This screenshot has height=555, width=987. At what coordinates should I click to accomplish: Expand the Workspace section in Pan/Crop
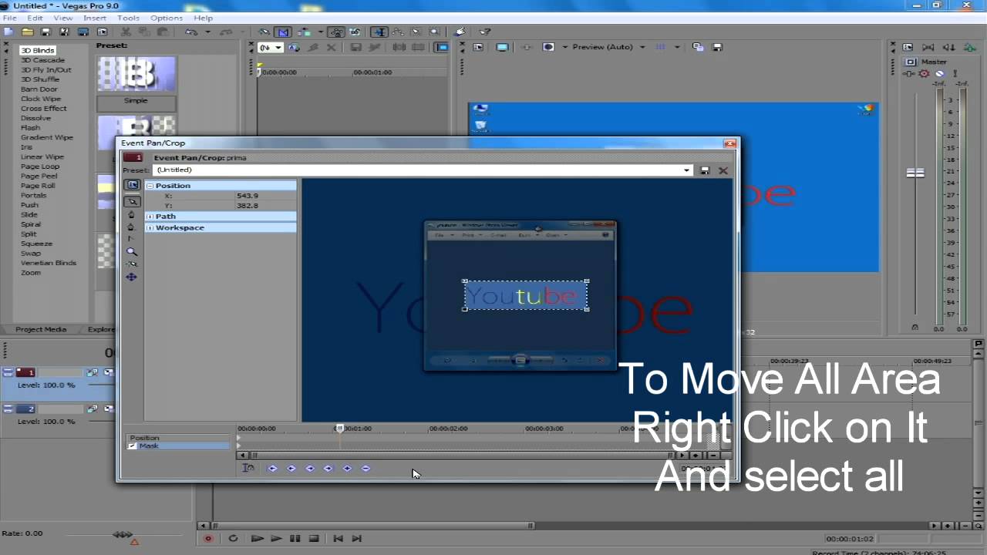click(x=150, y=228)
